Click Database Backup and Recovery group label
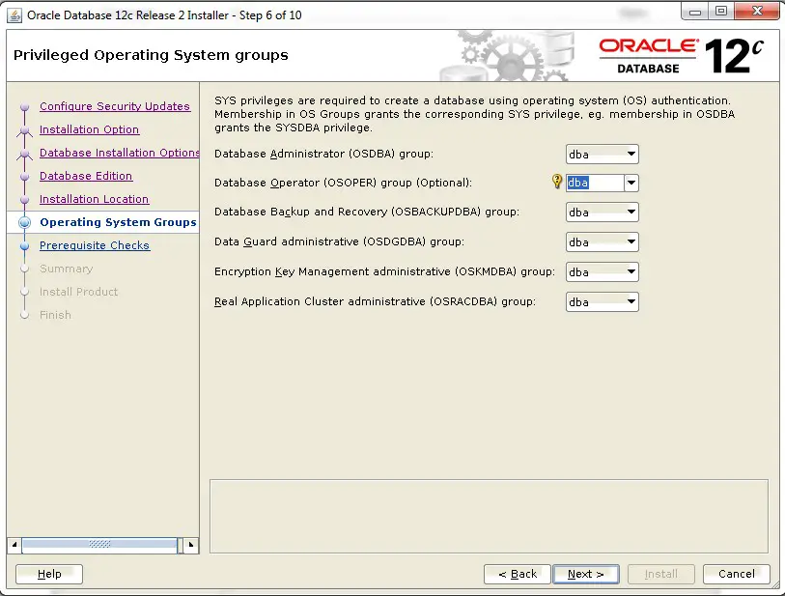 click(x=367, y=212)
